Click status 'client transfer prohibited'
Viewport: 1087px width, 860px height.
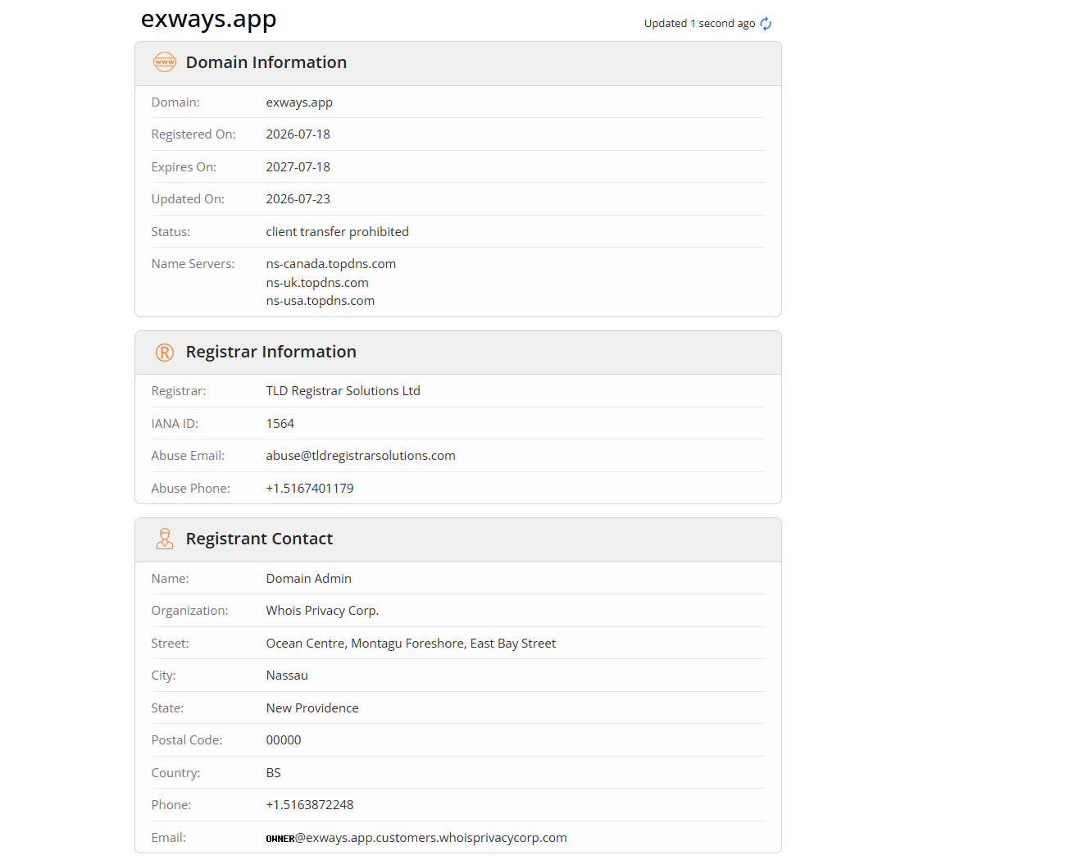pyautogui.click(x=337, y=232)
